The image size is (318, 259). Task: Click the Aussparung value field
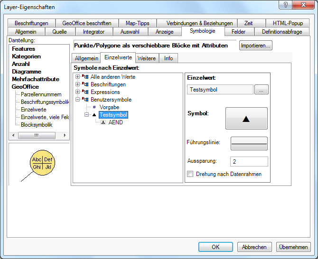point(249,162)
